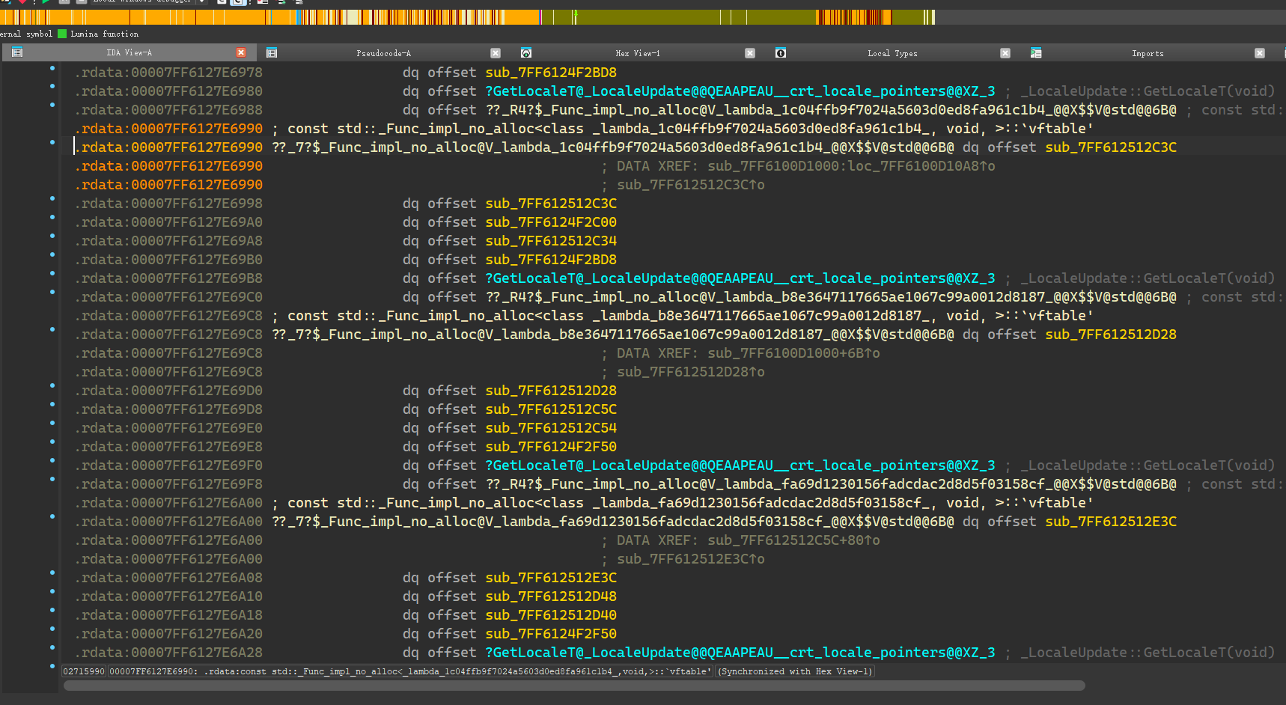Image resolution: width=1286 pixels, height=705 pixels.
Task: Follow sub_7FF612512C5C link at 00007FF6127E69D8
Action: click(551, 409)
